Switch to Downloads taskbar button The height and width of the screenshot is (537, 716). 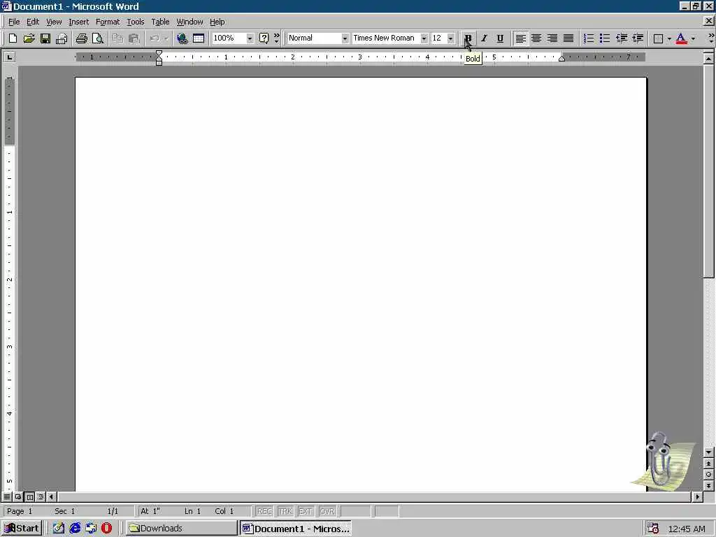181,529
